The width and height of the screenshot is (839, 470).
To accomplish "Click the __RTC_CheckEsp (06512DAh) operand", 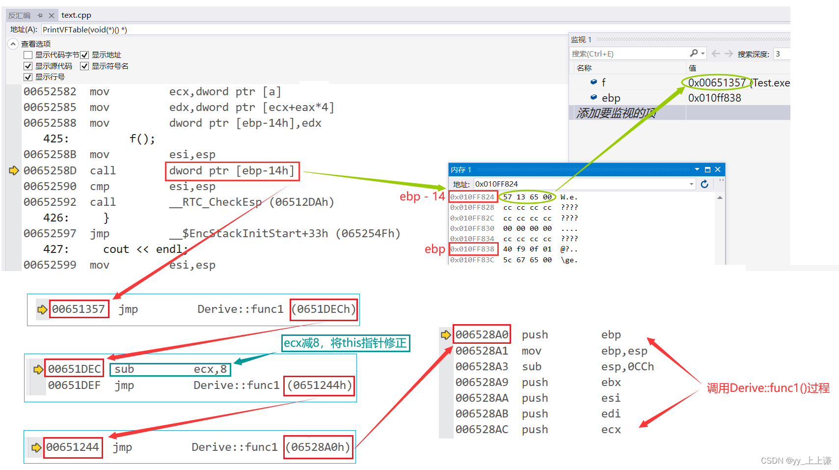I will (251, 202).
